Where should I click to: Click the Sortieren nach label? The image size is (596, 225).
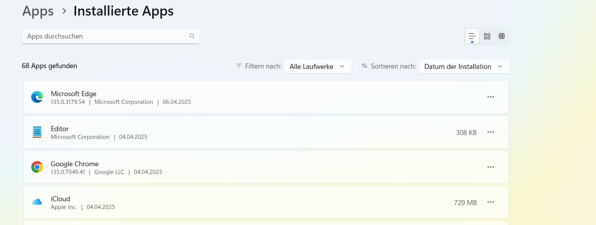(393, 66)
